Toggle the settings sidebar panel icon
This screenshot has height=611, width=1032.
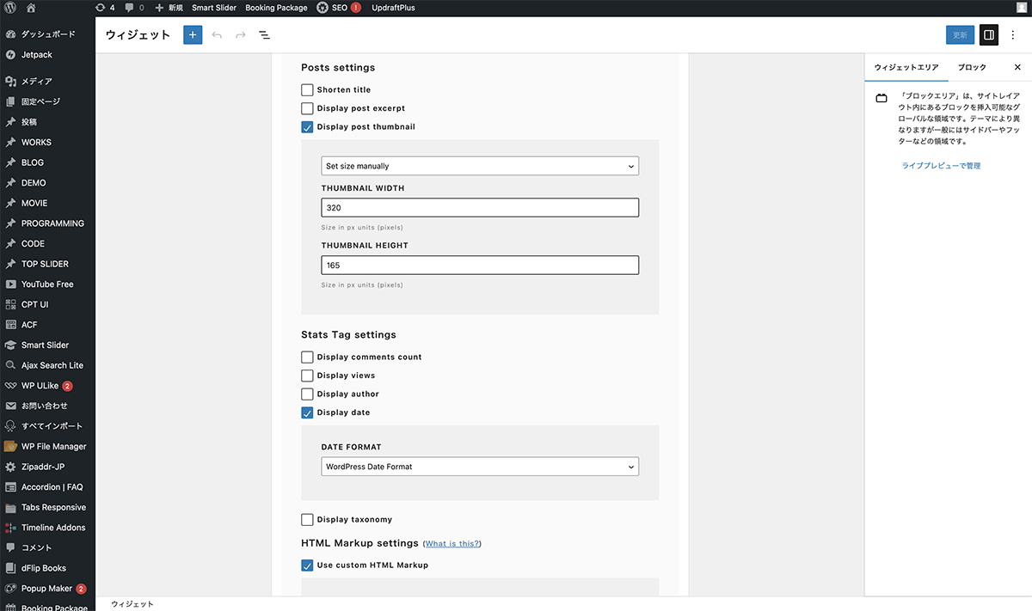[x=989, y=35]
